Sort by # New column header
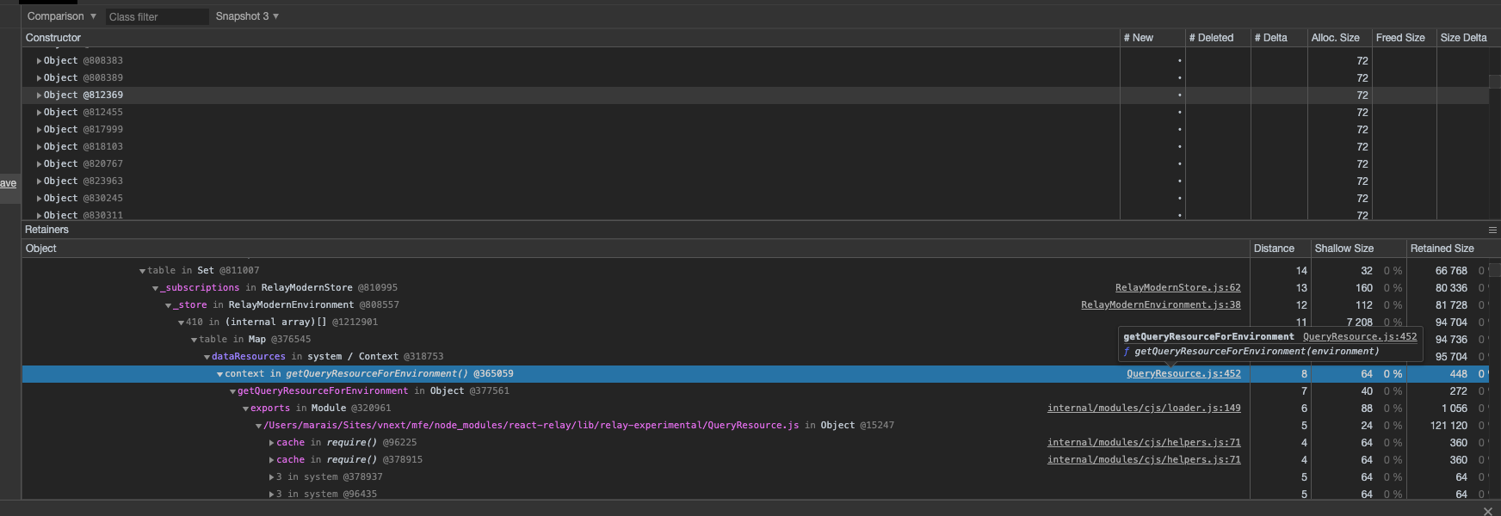The image size is (1501, 516). (x=1152, y=38)
